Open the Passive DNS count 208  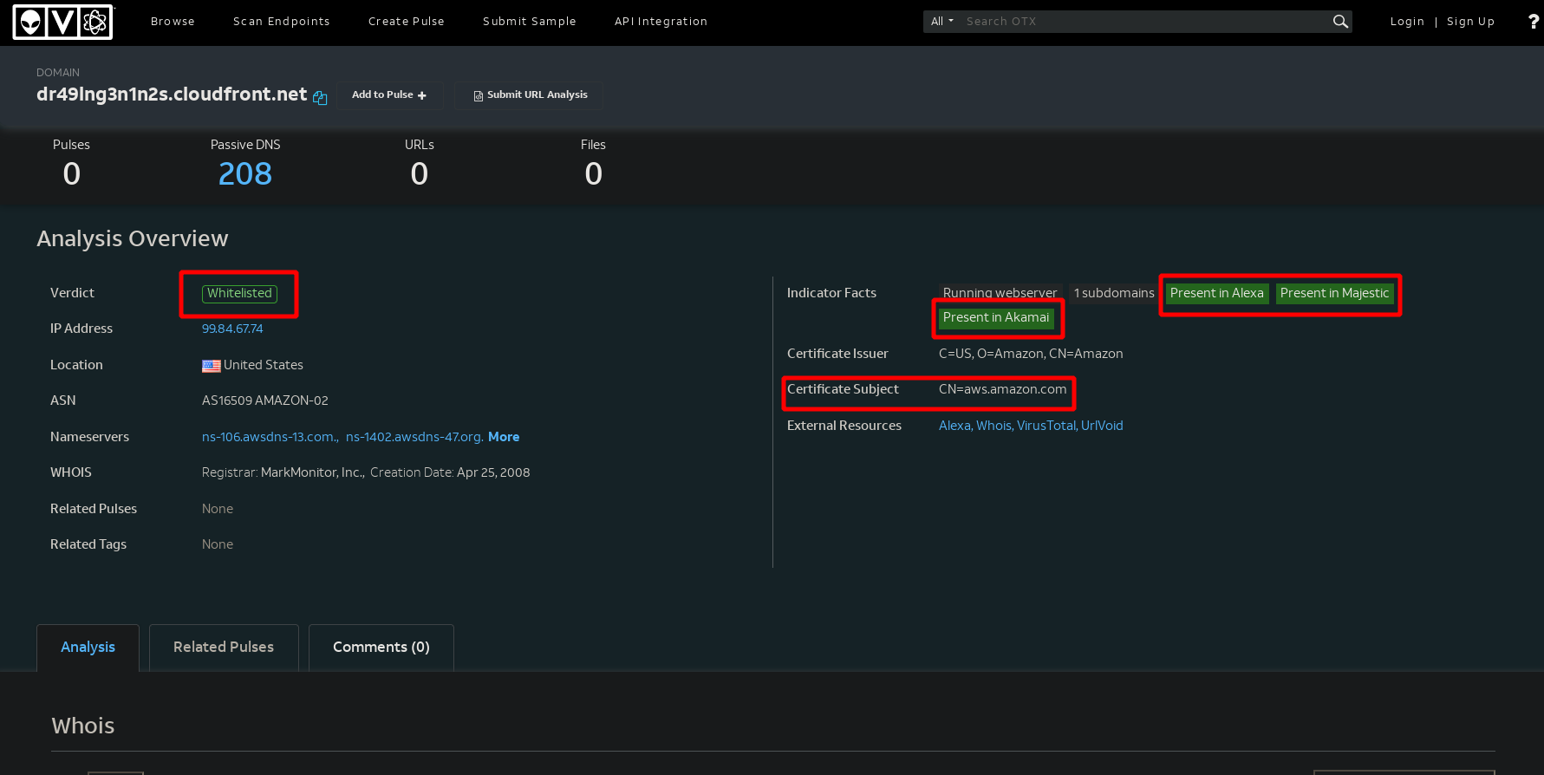tap(245, 174)
